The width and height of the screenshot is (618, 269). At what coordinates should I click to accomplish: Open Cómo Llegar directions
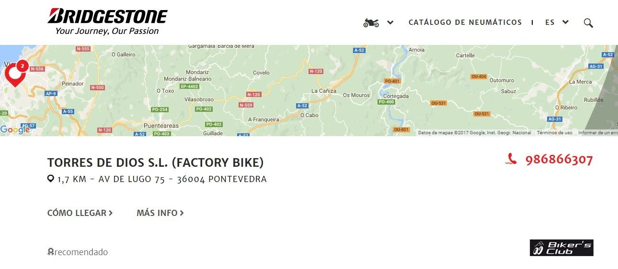(80, 213)
